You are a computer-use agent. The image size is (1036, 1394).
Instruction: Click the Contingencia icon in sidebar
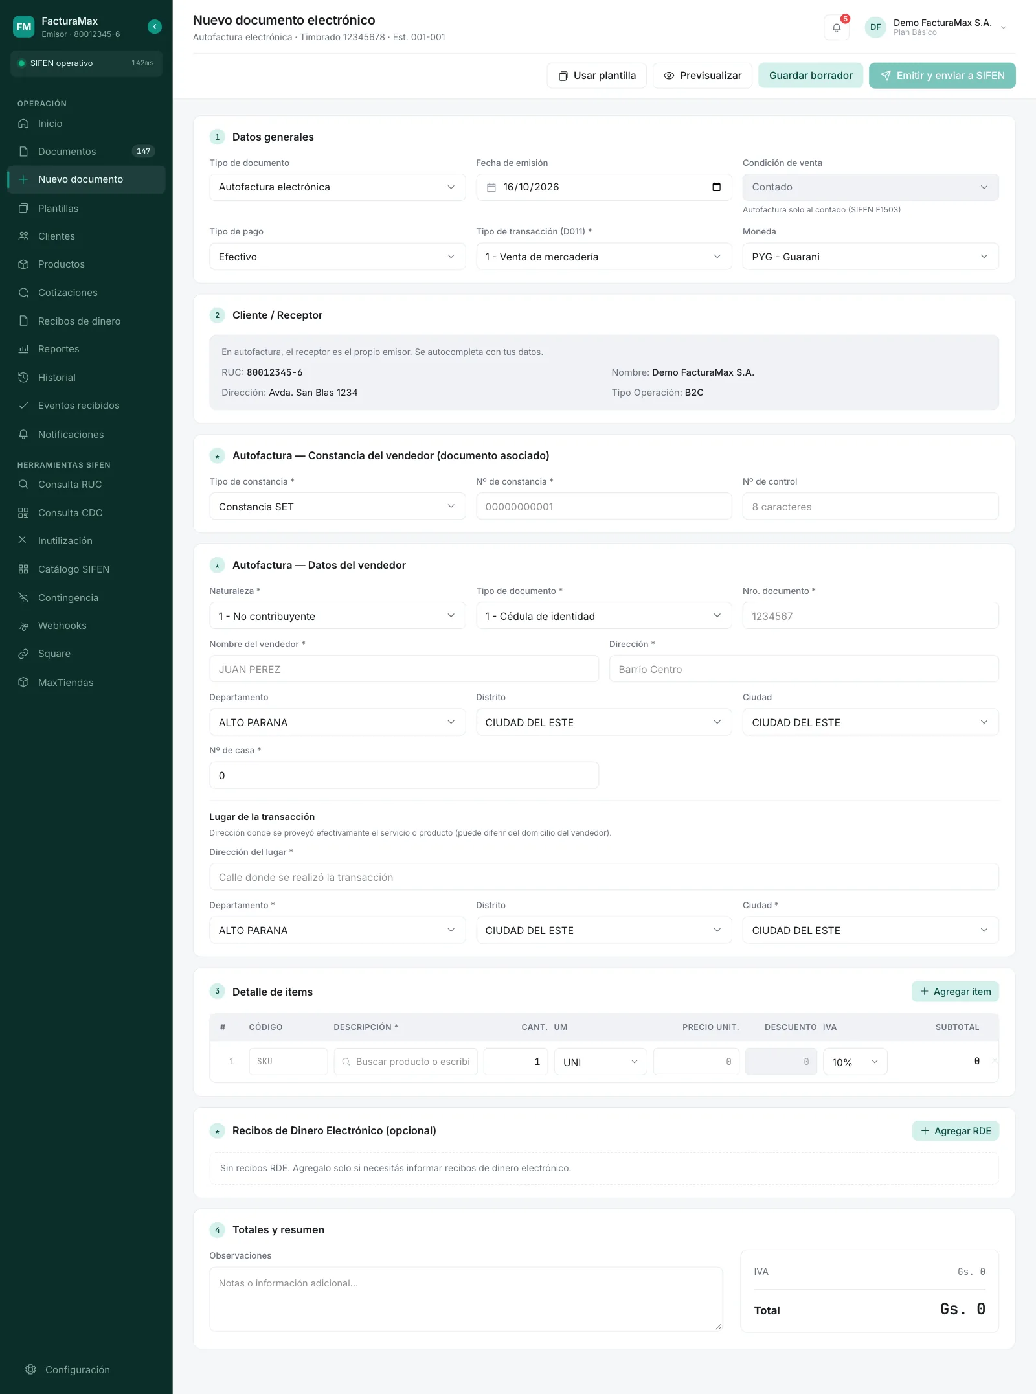[x=23, y=597]
